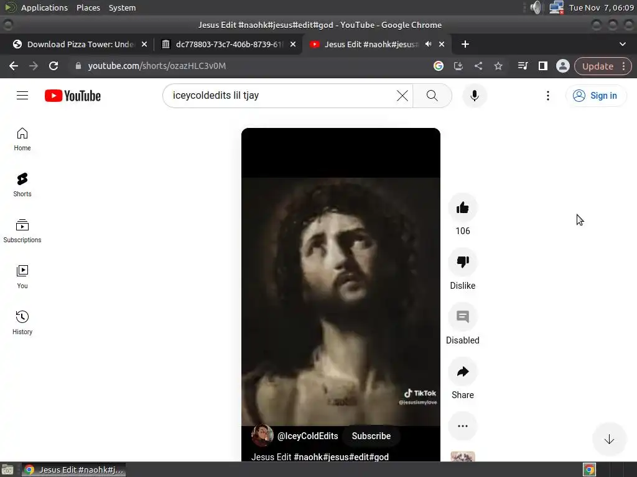Reload the YouTube page
The width and height of the screenshot is (637, 477).
pos(53,66)
